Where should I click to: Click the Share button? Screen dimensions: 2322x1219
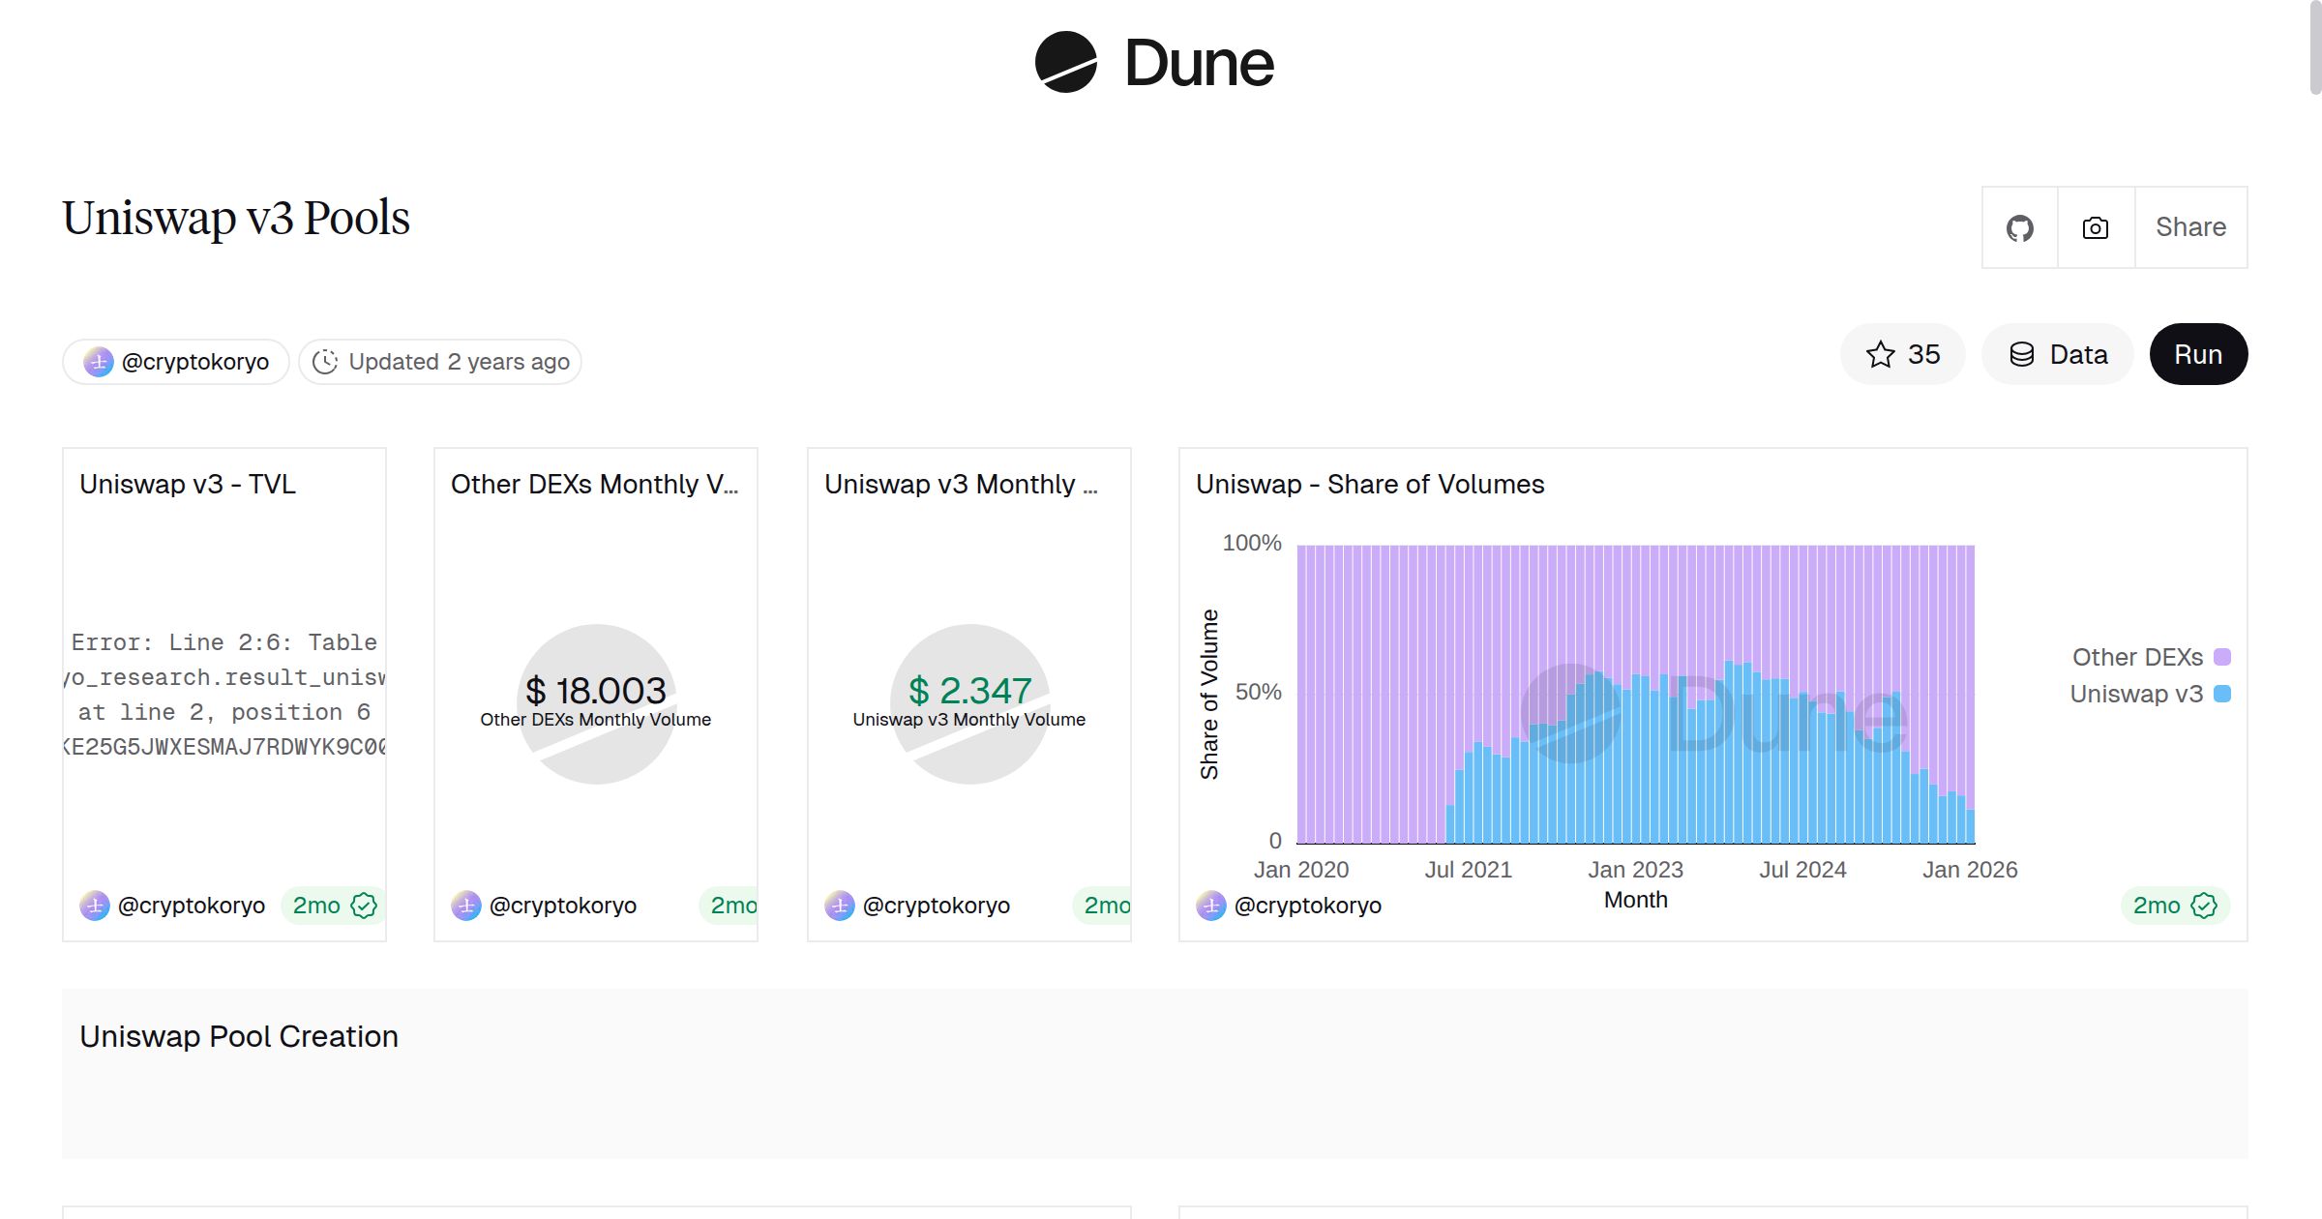click(2189, 226)
